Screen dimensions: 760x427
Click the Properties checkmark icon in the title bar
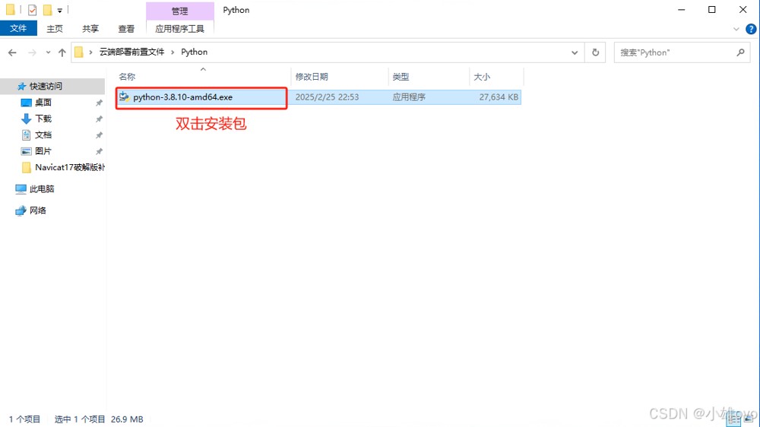(x=32, y=11)
